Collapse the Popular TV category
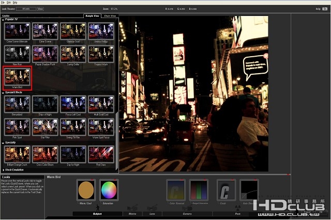The height and width of the screenshot is (220, 331). [3, 20]
